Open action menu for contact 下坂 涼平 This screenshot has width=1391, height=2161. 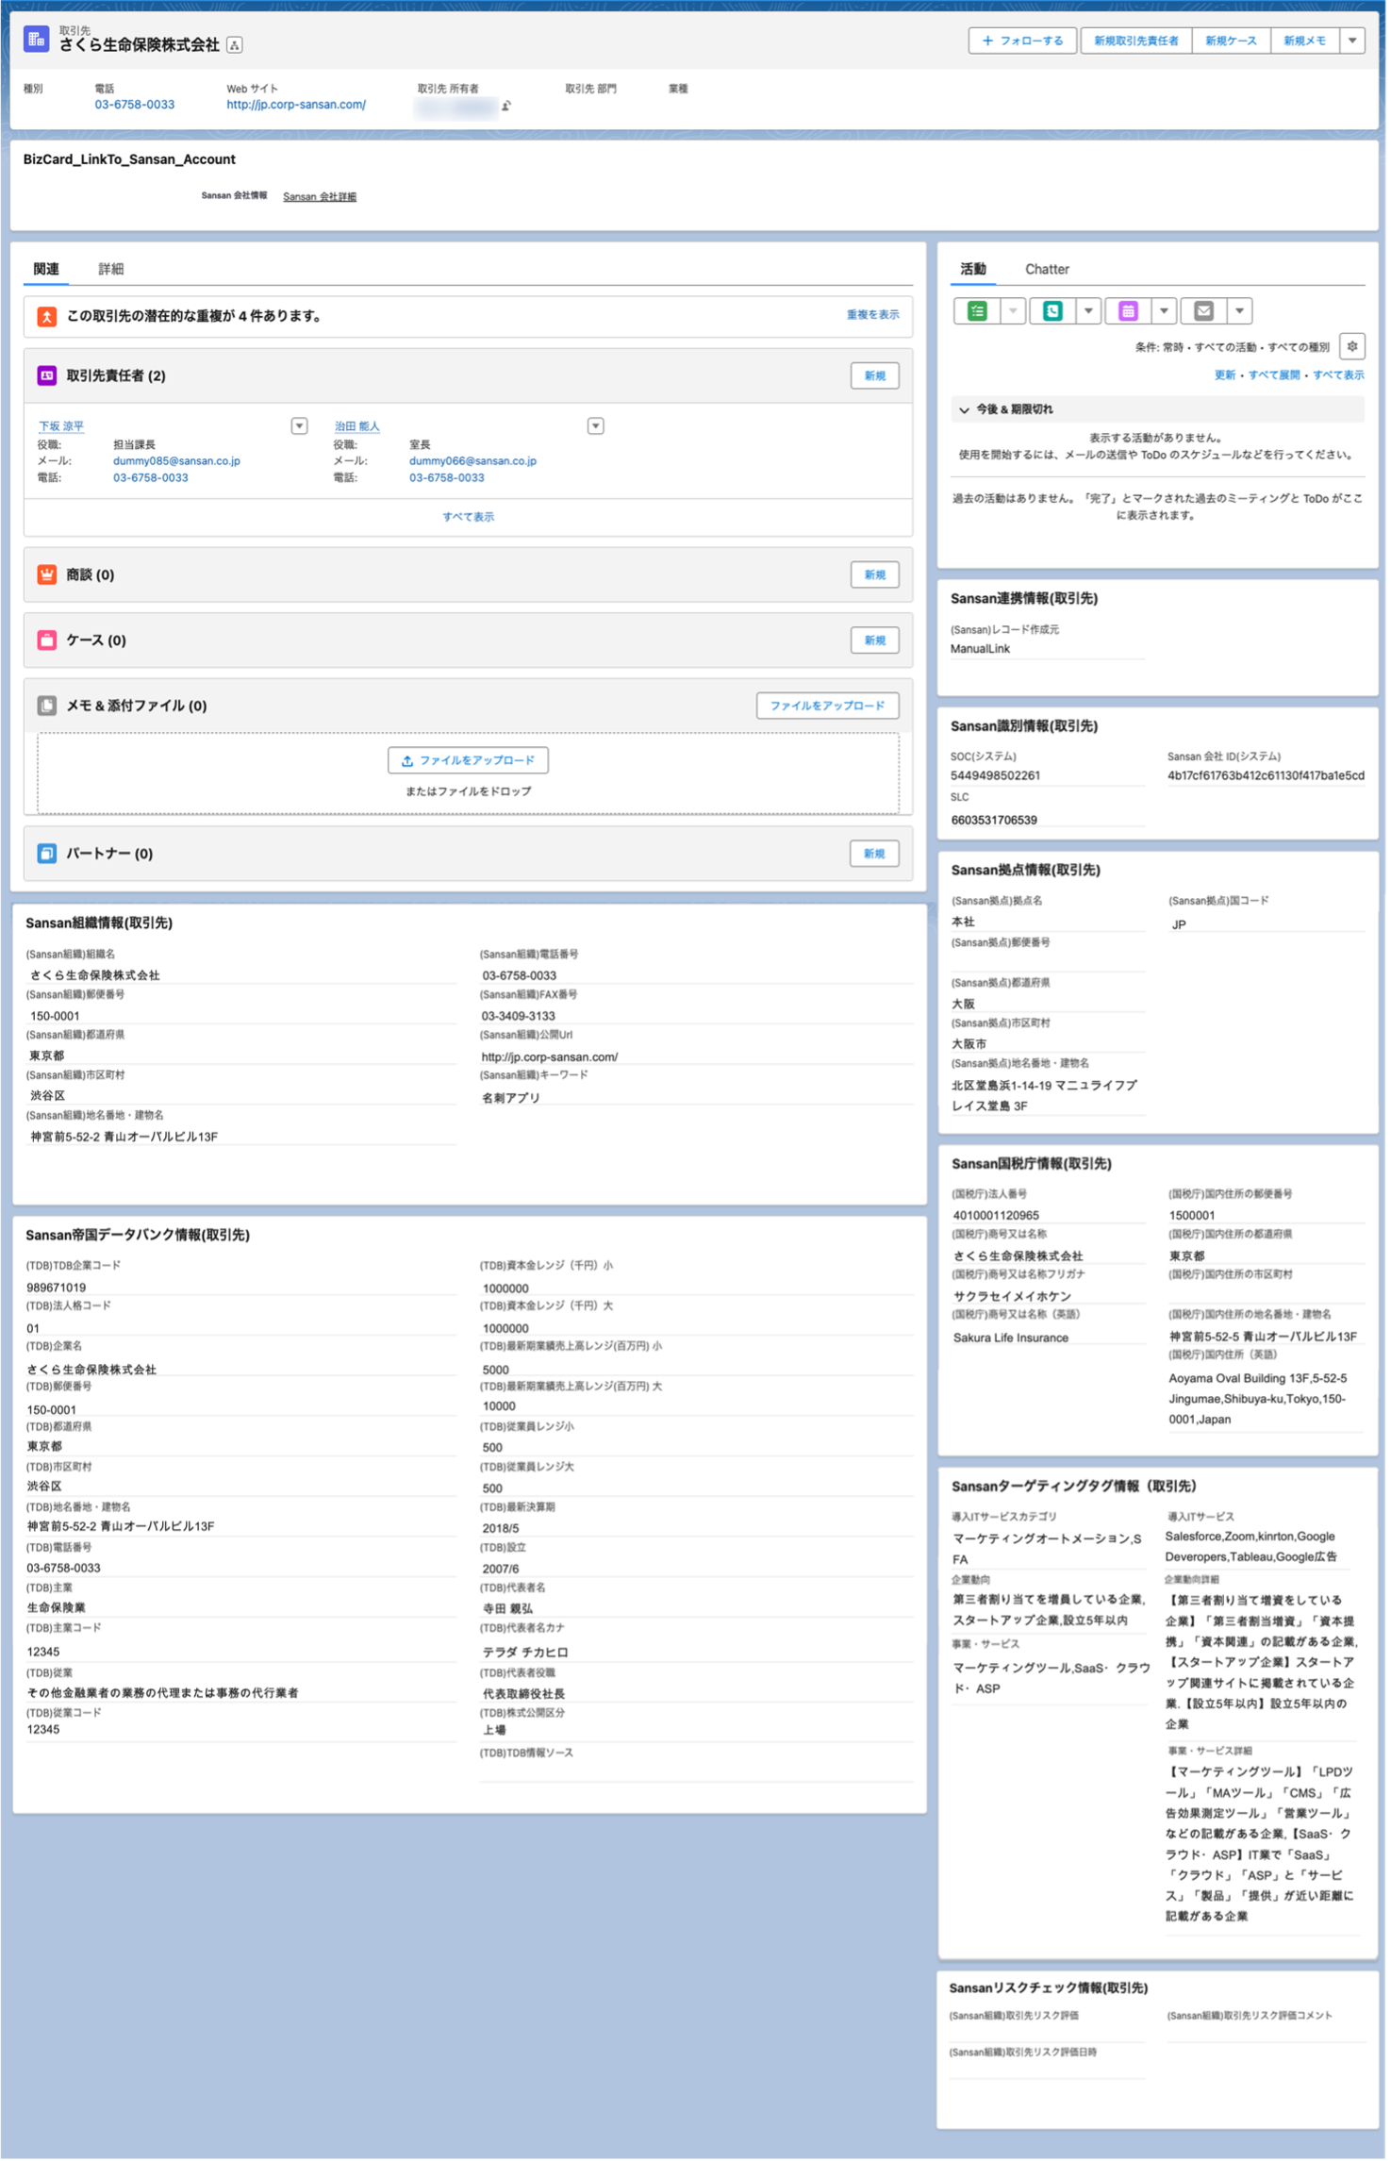point(299,426)
